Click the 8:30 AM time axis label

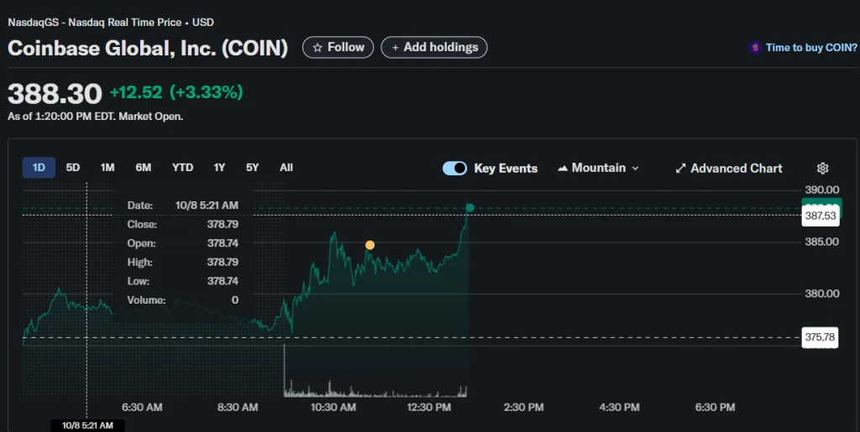coord(238,408)
